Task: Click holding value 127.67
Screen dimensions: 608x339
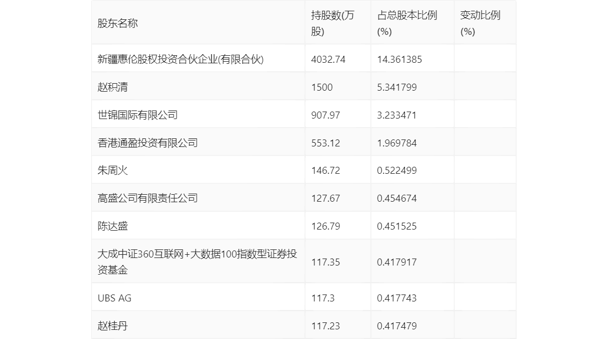Action: (326, 198)
